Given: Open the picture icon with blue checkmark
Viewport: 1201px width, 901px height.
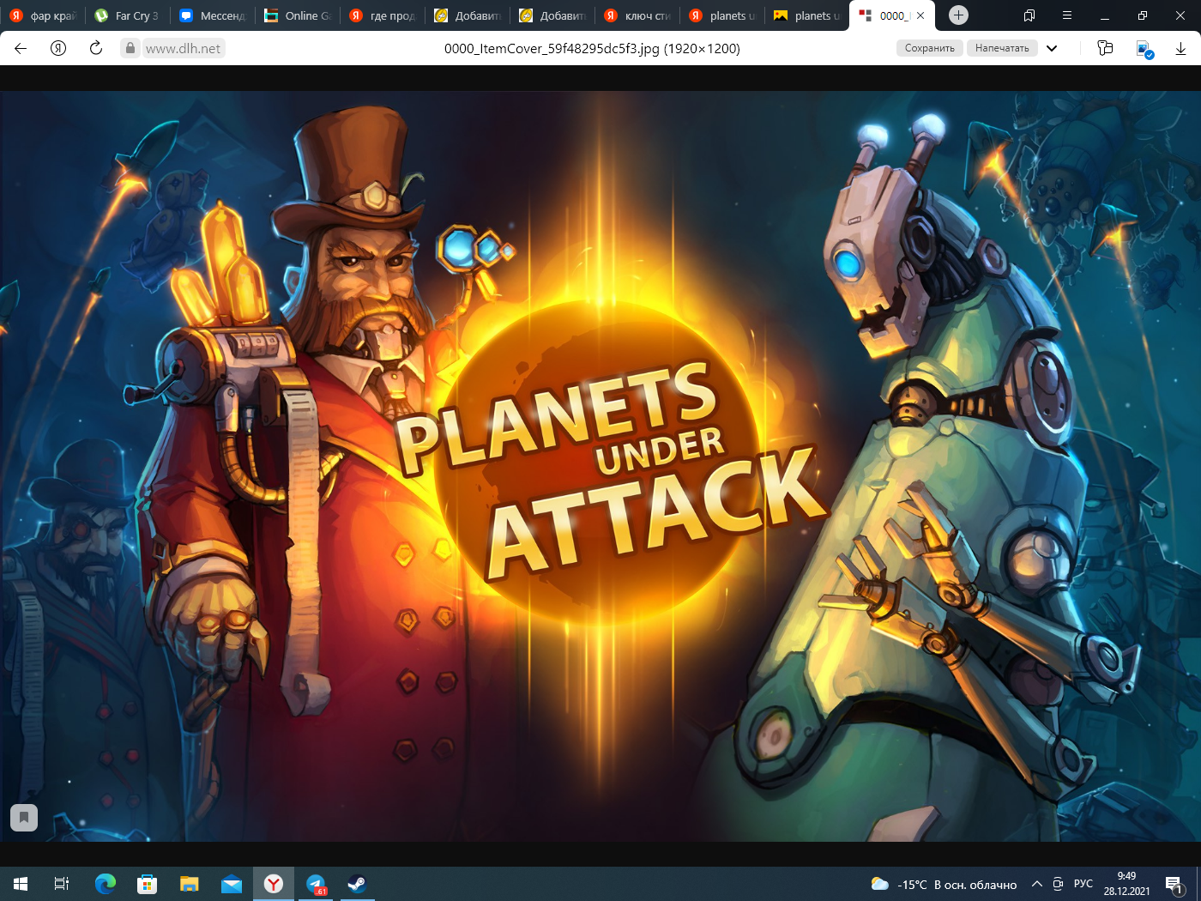Looking at the screenshot, I should (1144, 49).
